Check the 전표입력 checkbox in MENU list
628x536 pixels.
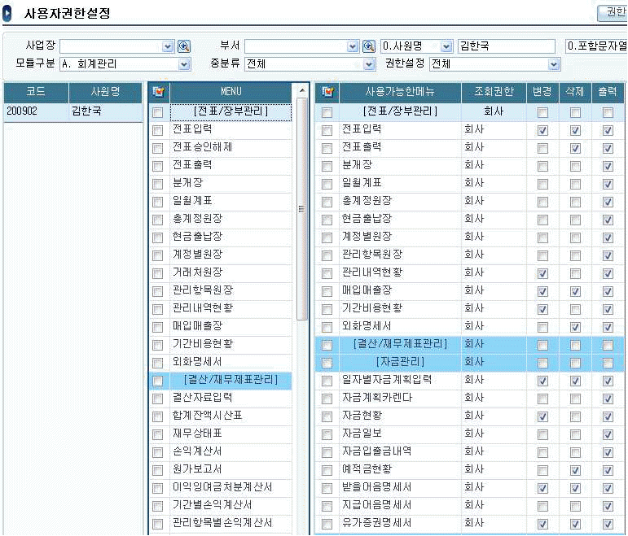pyautogui.click(x=158, y=130)
